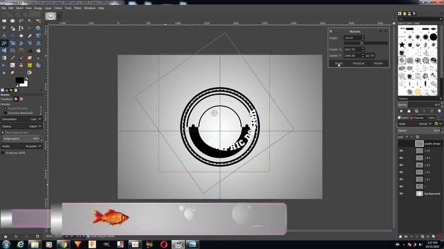Select the star brush thumbnail

[x=402, y=44]
